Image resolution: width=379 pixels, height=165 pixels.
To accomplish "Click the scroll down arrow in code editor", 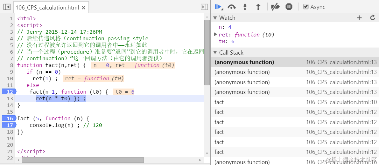I will (207, 153).
